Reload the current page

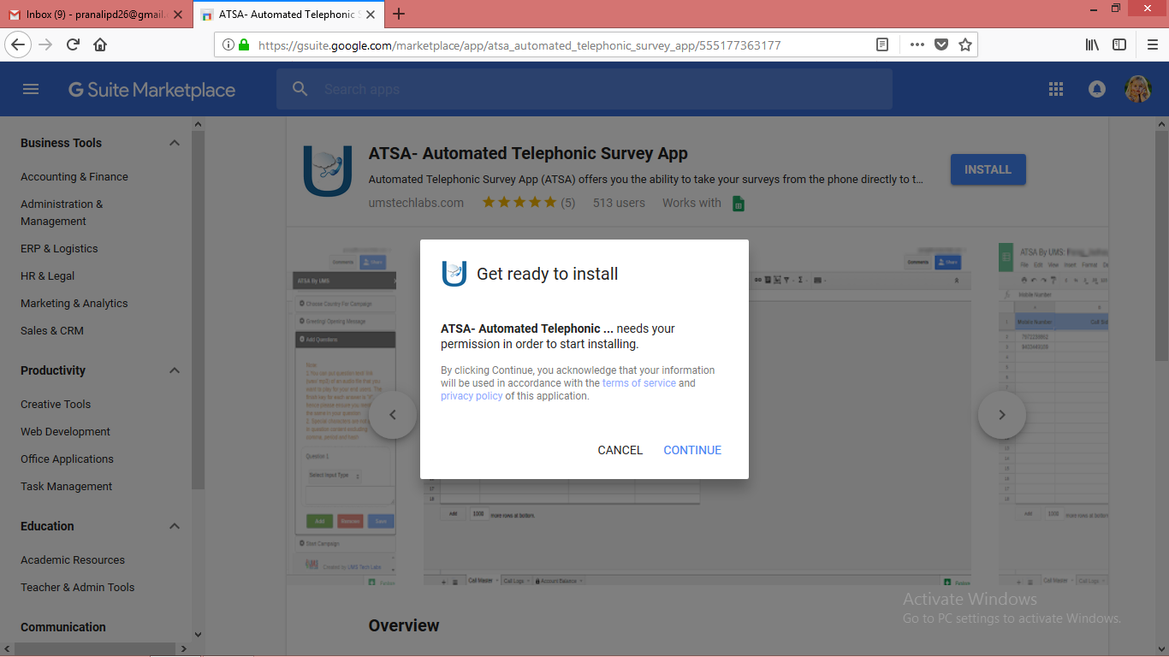tap(73, 44)
